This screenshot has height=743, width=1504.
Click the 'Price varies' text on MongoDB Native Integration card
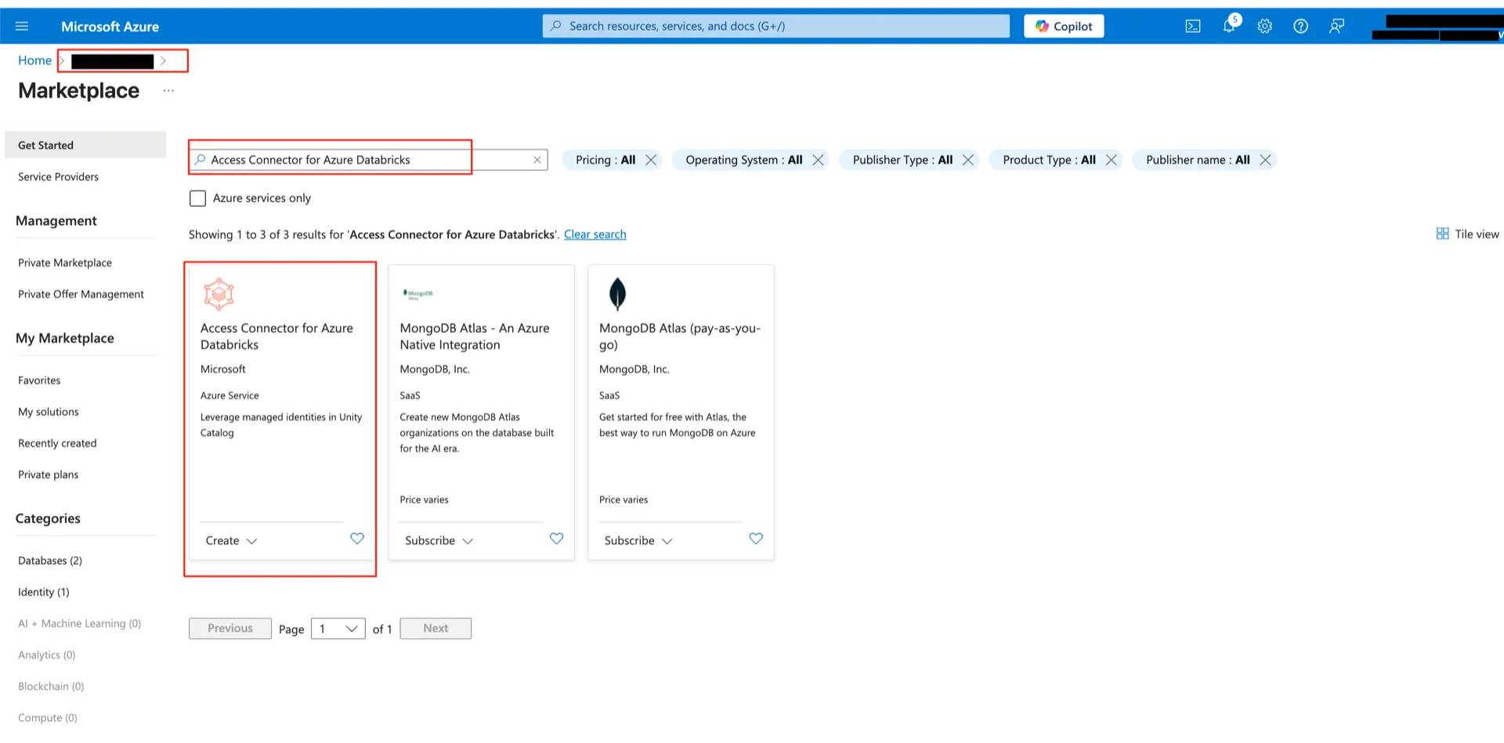pyautogui.click(x=425, y=500)
